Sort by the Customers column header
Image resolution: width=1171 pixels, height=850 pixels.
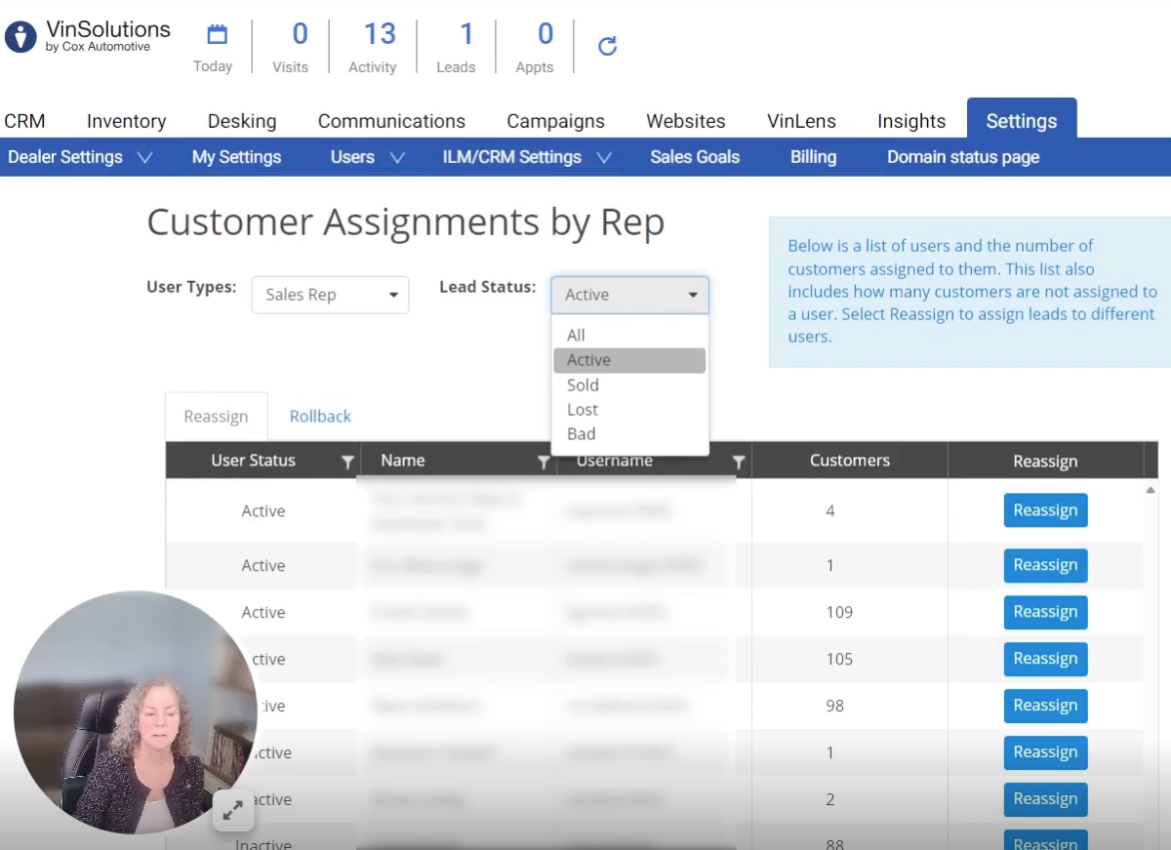tap(850, 461)
